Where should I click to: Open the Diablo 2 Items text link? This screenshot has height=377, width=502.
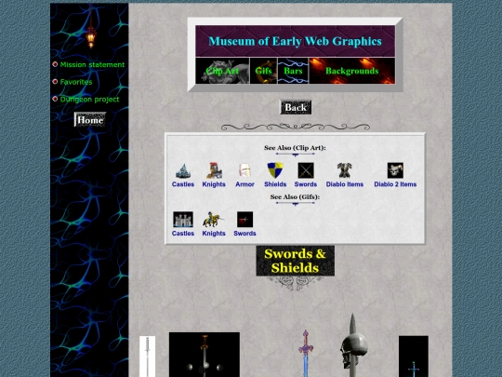(x=395, y=184)
